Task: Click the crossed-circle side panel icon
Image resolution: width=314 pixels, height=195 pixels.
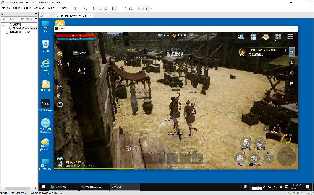Action: click(x=292, y=73)
